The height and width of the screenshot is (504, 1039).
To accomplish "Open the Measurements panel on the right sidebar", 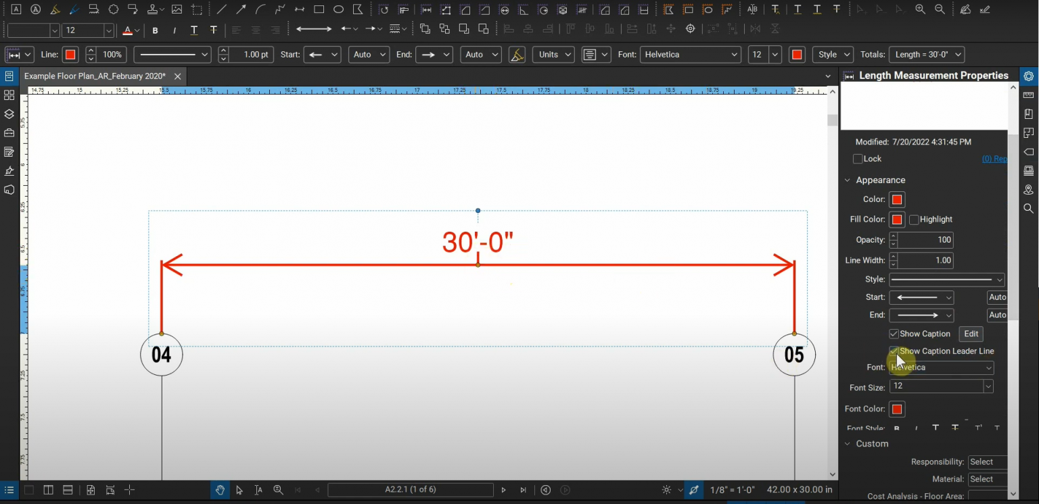I will [x=1029, y=95].
